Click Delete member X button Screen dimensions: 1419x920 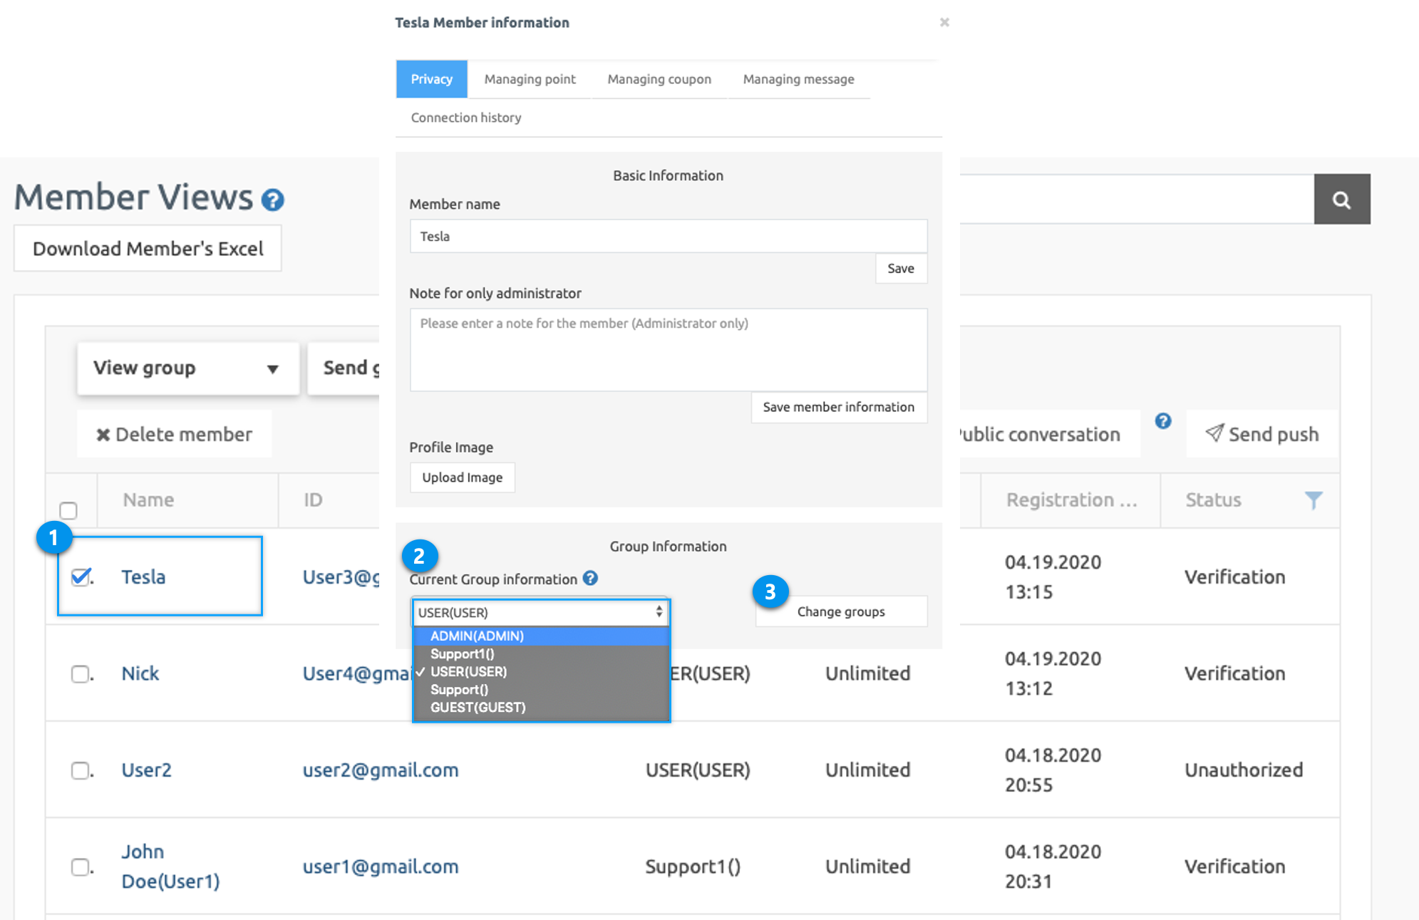(x=175, y=434)
